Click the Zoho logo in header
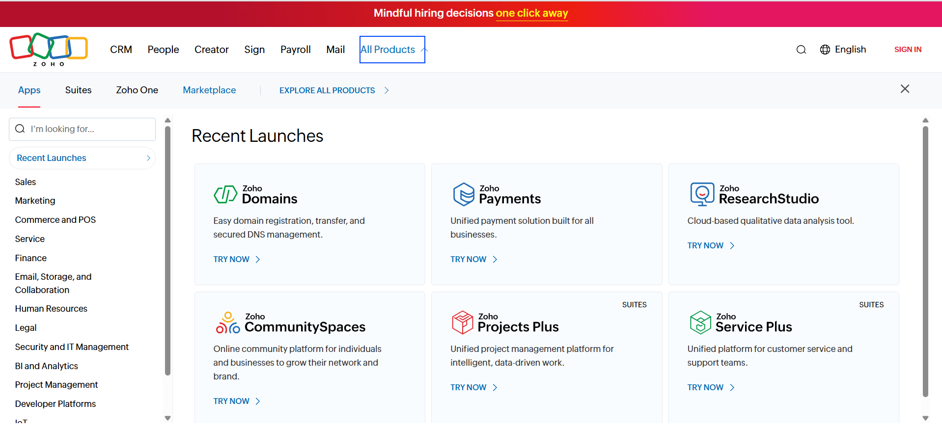942x429 pixels. point(49,49)
